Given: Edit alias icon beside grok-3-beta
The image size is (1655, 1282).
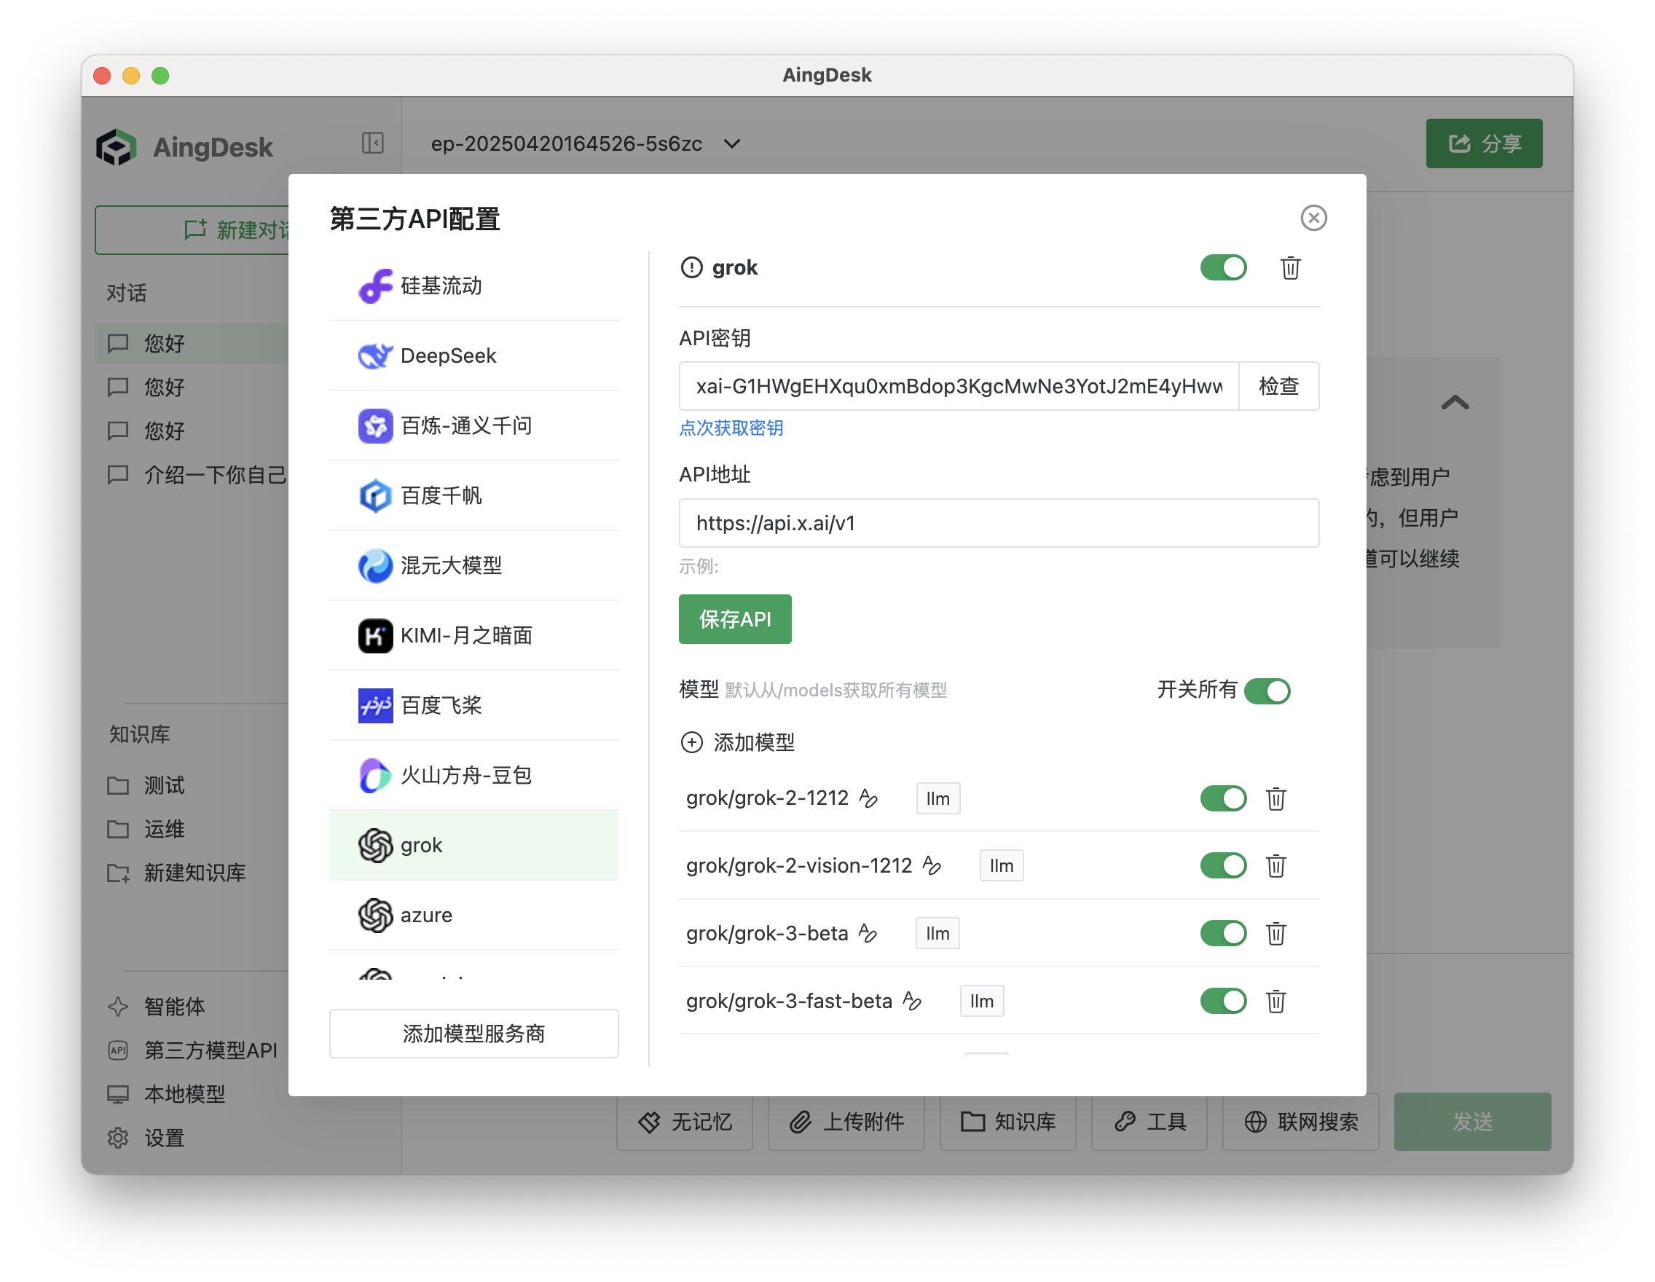Looking at the screenshot, I should (868, 934).
